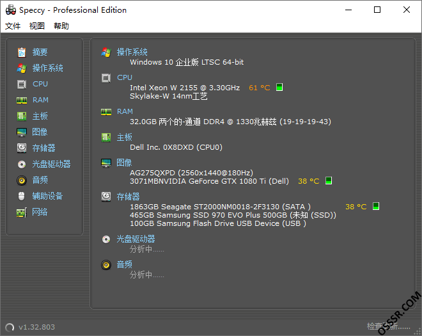Click the Windows flag icon in the sidebar
422x336 pixels.
coord(22,68)
